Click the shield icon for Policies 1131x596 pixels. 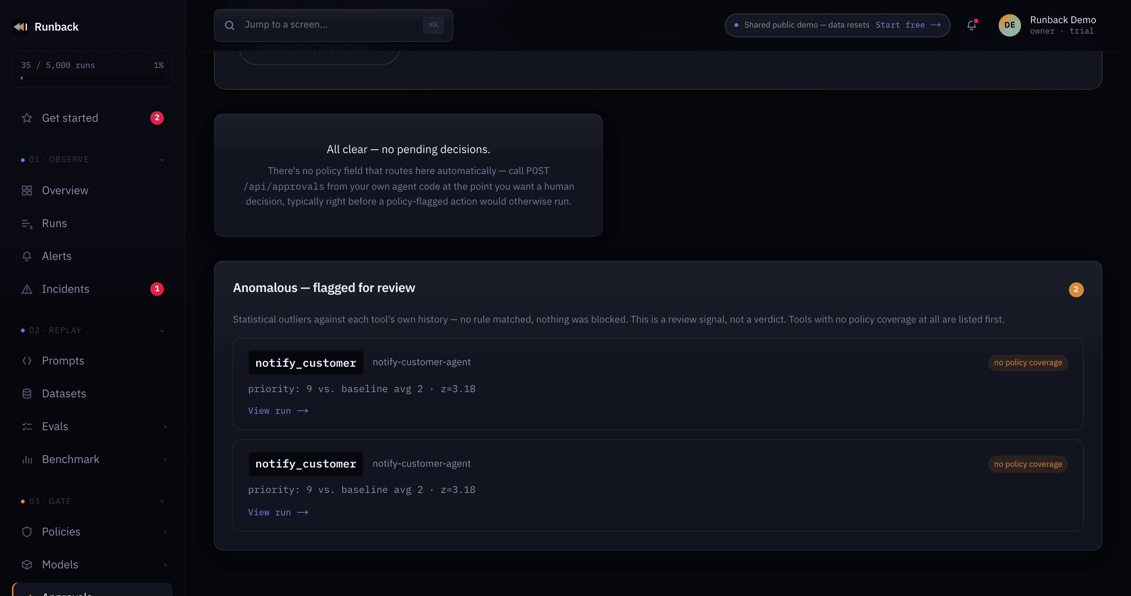(27, 531)
